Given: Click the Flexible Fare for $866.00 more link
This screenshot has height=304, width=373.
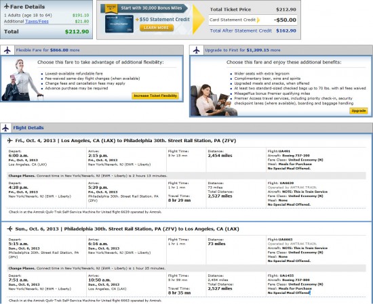Looking at the screenshot, I should pyautogui.click(x=48, y=50).
